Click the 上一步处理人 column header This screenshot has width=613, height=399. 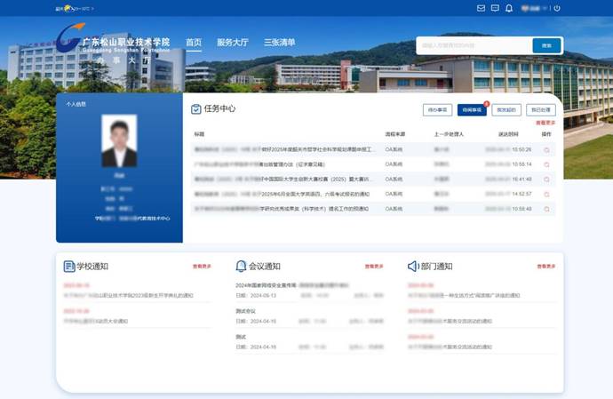[x=449, y=134]
